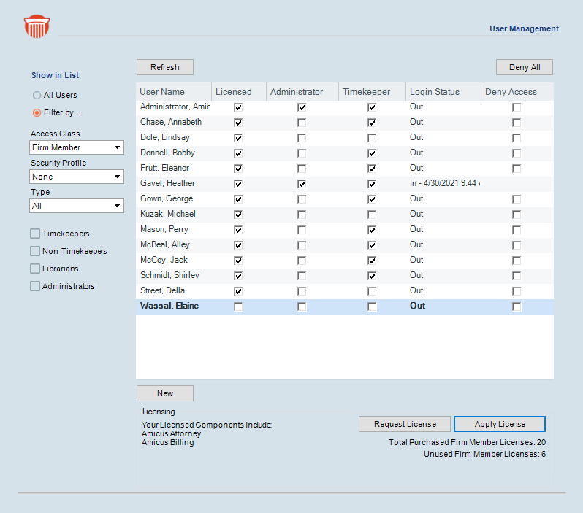Toggle Administrator checkbox for Chase, Annabeth
This screenshot has height=513, width=583.
(x=302, y=123)
